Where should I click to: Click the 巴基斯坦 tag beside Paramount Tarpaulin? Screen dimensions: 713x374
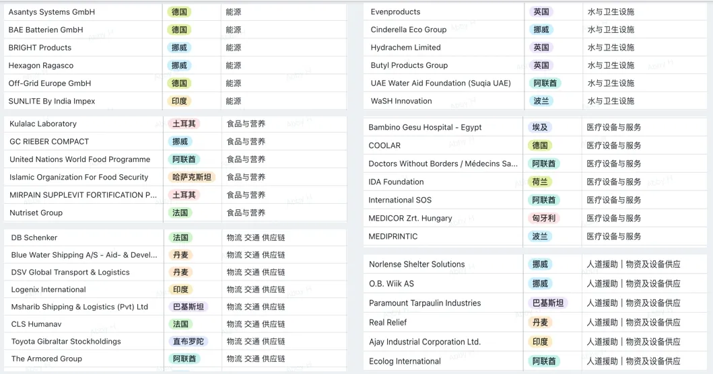548,303
